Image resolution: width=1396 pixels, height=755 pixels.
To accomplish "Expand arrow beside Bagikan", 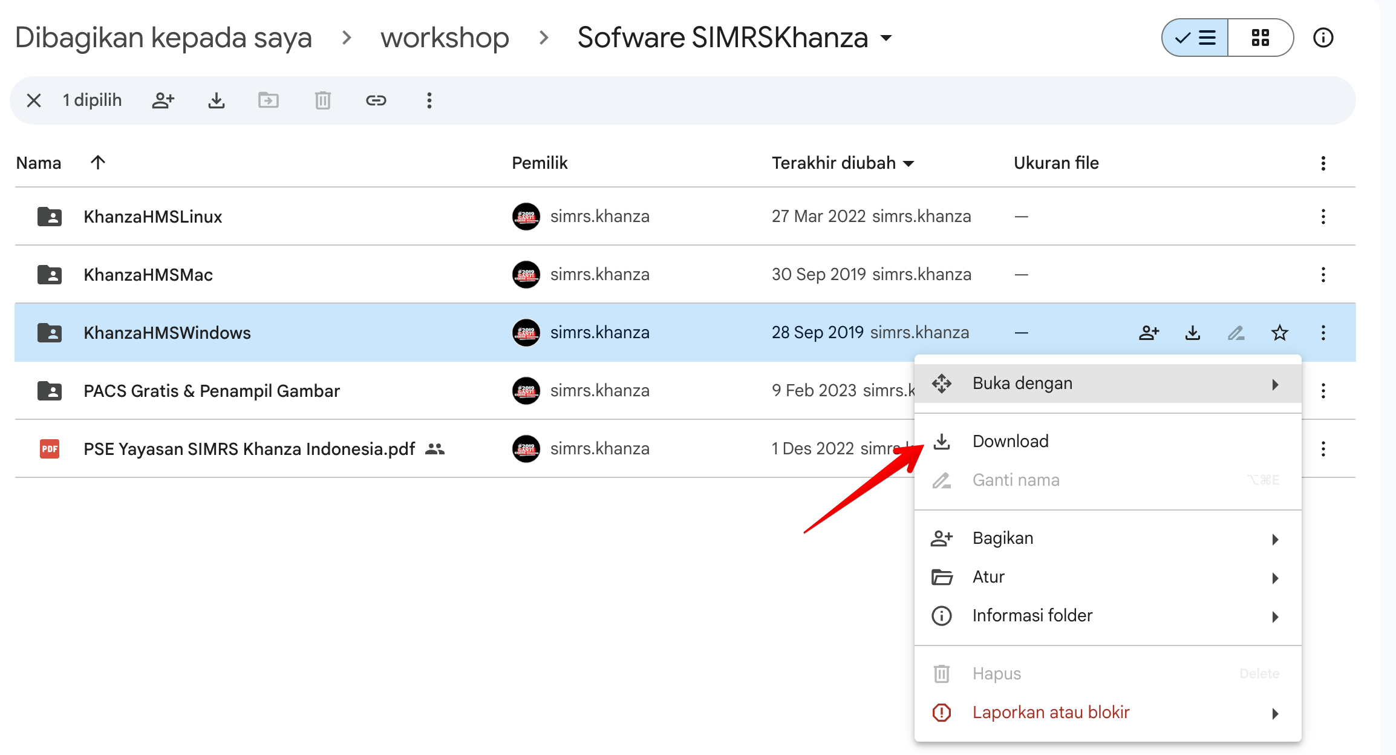I will (x=1276, y=540).
